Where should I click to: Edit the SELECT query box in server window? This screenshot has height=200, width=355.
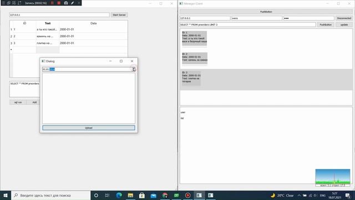(24, 89)
